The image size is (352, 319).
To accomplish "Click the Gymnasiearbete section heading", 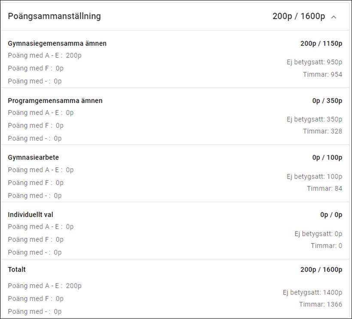I will 33,158.
